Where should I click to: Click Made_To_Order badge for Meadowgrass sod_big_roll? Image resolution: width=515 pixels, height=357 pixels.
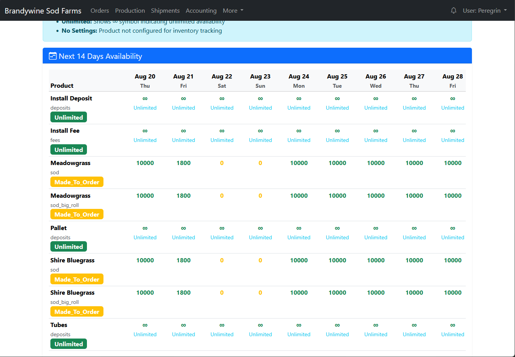point(77,214)
